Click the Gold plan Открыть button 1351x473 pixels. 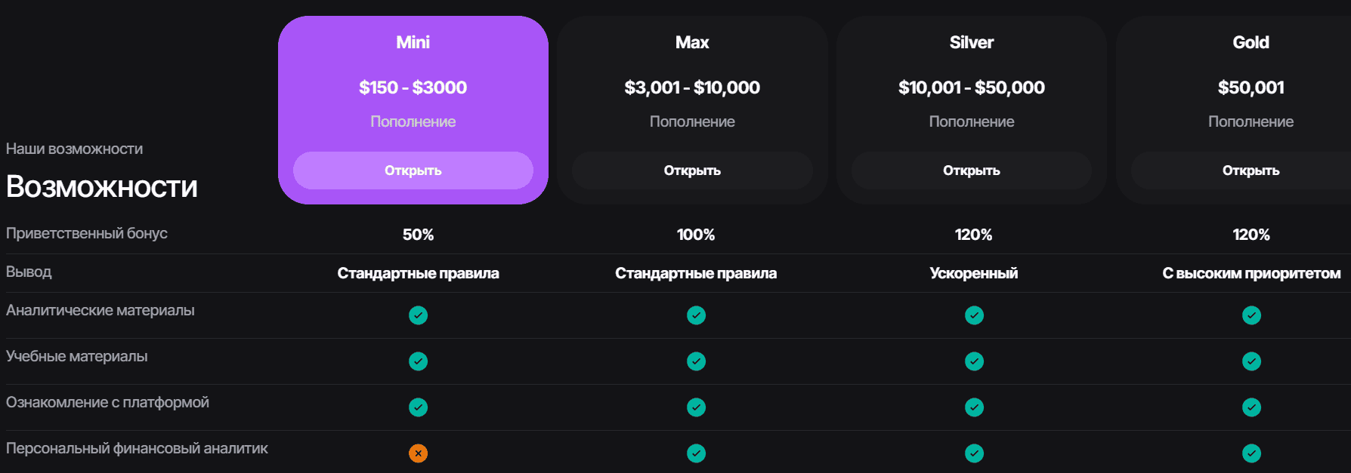(1251, 170)
